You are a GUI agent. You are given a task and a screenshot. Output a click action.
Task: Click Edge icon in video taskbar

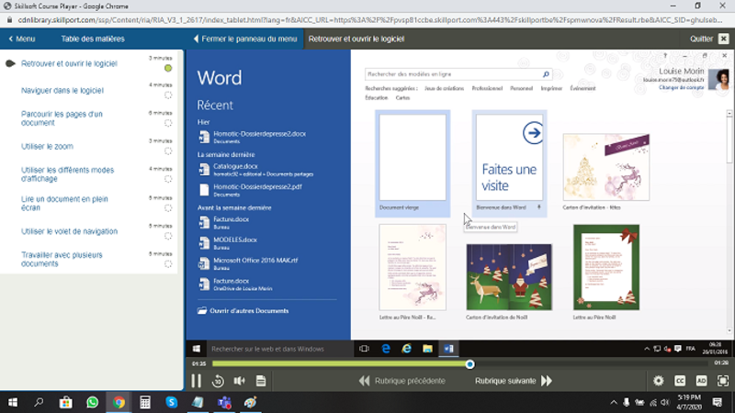[x=386, y=349]
